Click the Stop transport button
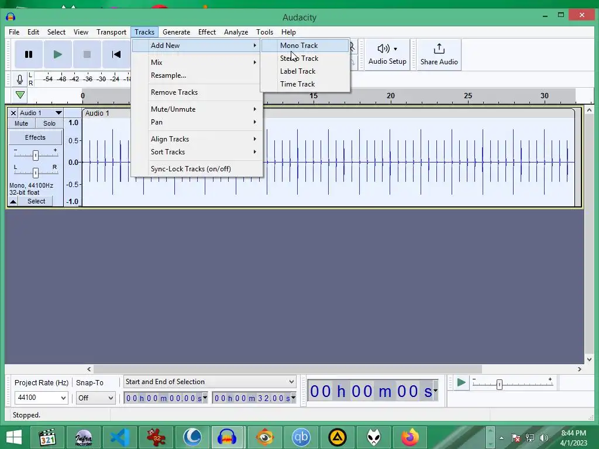The width and height of the screenshot is (599, 449). point(87,54)
